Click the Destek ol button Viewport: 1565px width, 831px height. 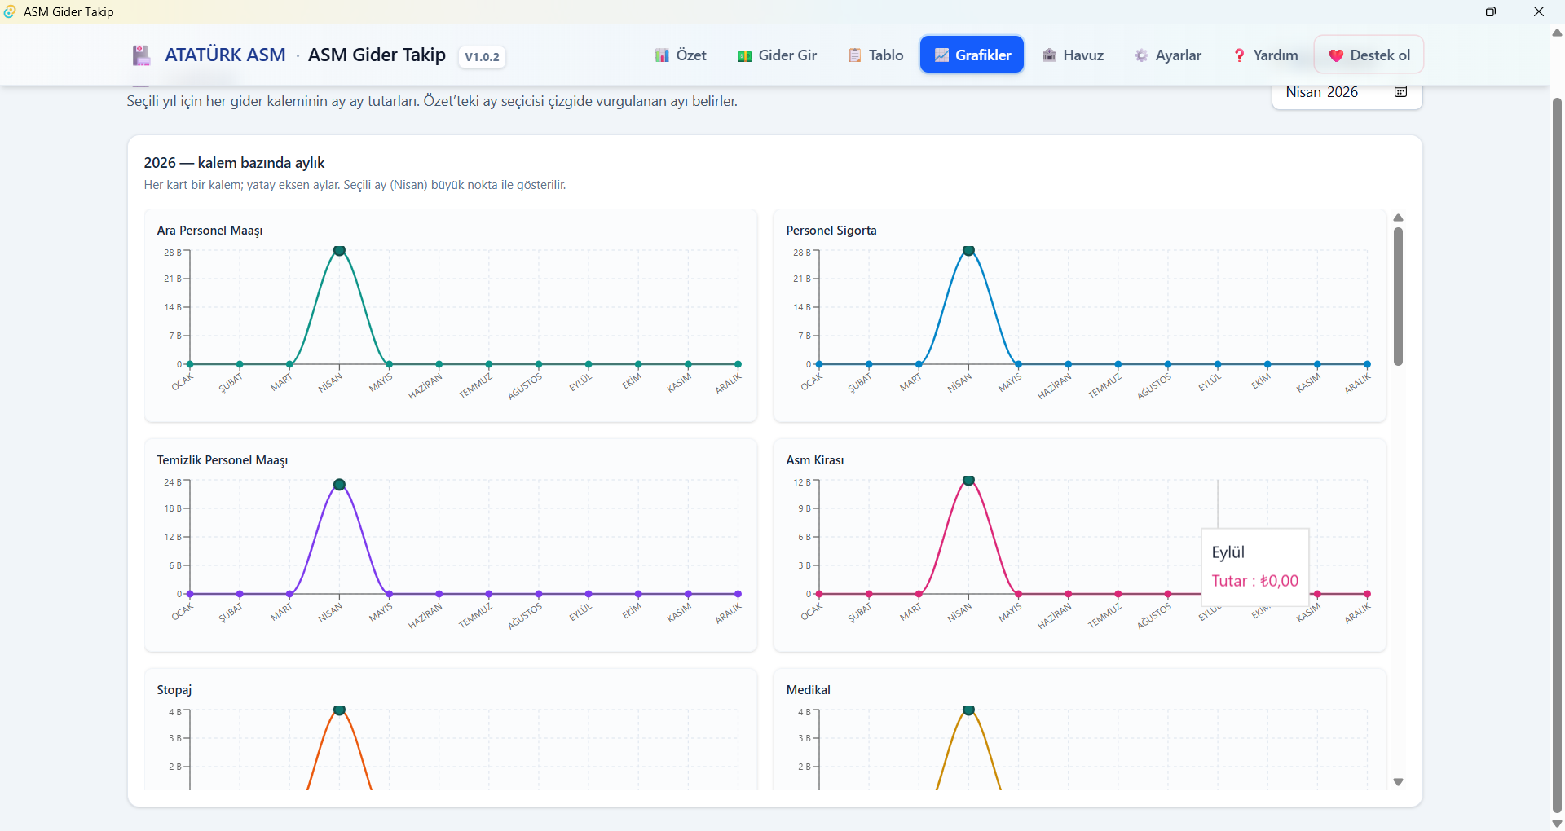[1369, 55]
